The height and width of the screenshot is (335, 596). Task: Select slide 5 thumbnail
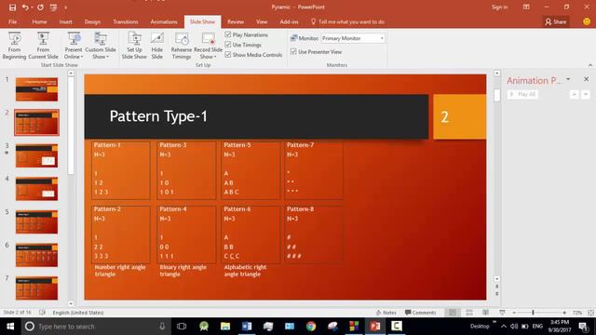[36, 221]
